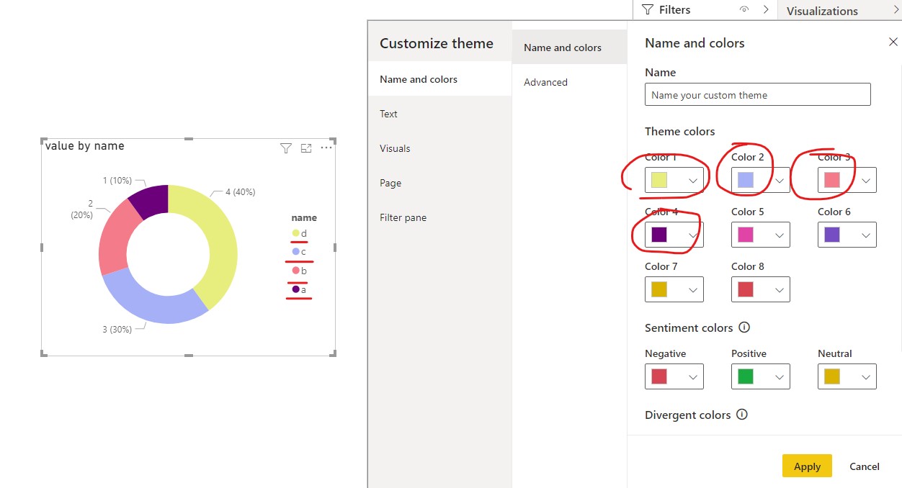Click the Cancel button

[865, 466]
